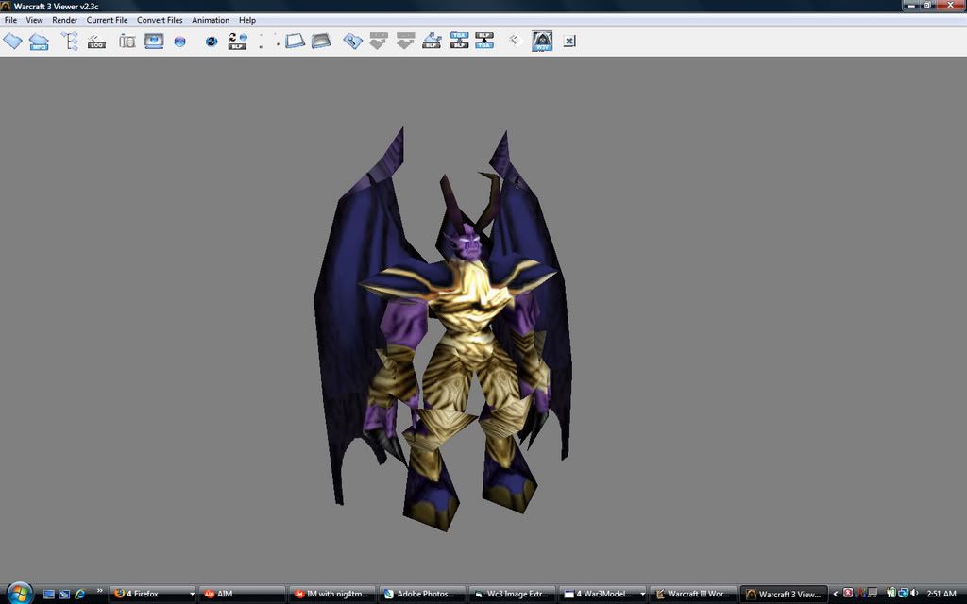Click the volume speaker tray icon
Image resolution: width=967 pixels, height=604 pixels.
tap(914, 593)
